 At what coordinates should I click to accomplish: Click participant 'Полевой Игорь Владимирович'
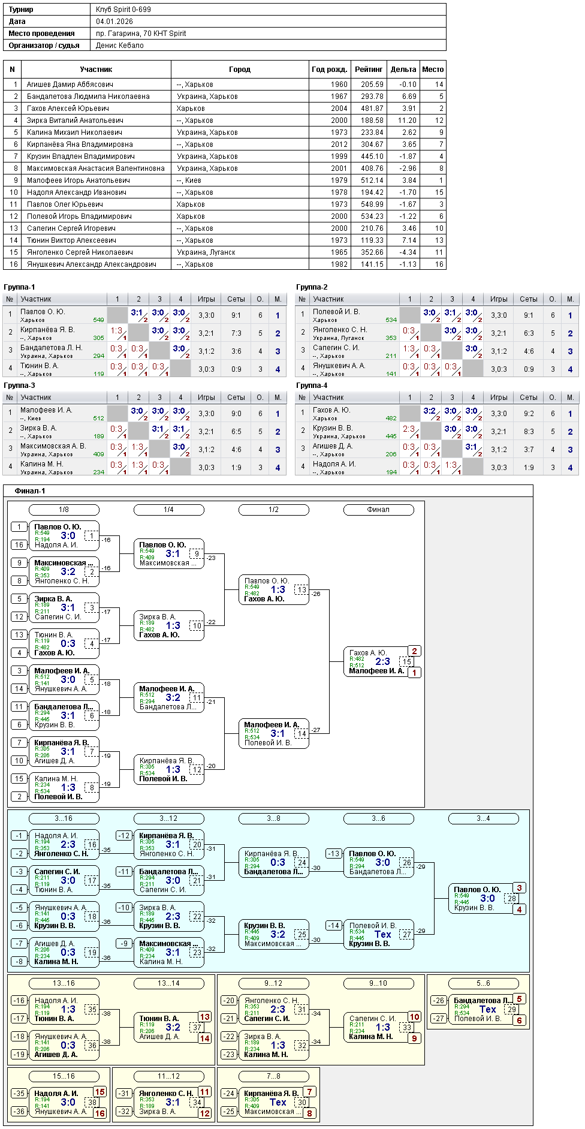click(79, 216)
